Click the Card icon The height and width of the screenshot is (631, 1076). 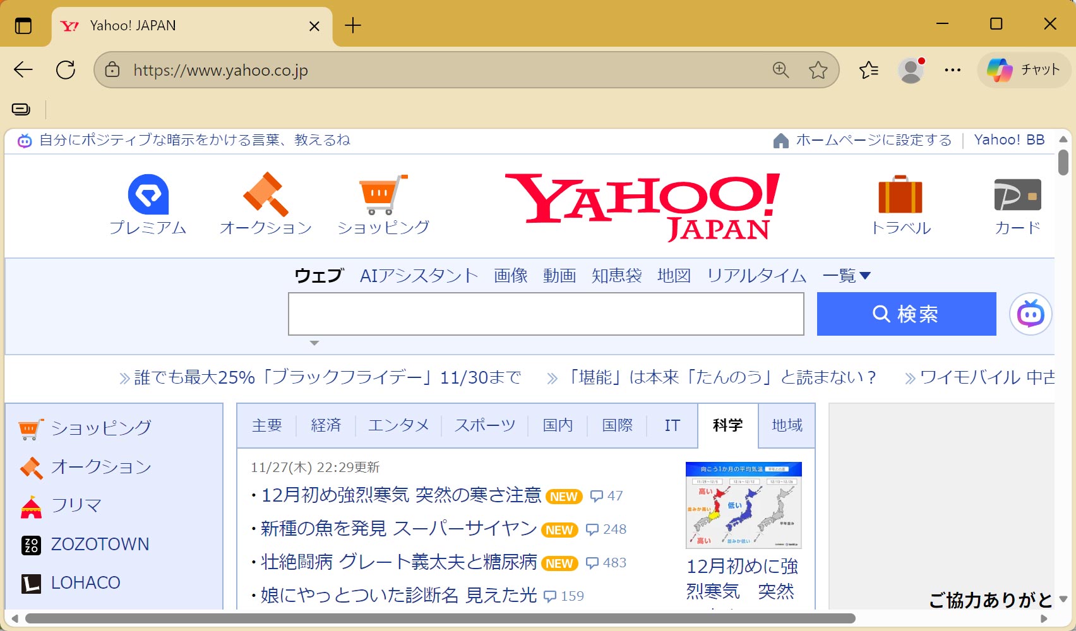[1017, 195]
